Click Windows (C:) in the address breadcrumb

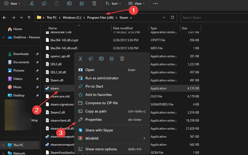pyautogui.click(x=72, y=18)
